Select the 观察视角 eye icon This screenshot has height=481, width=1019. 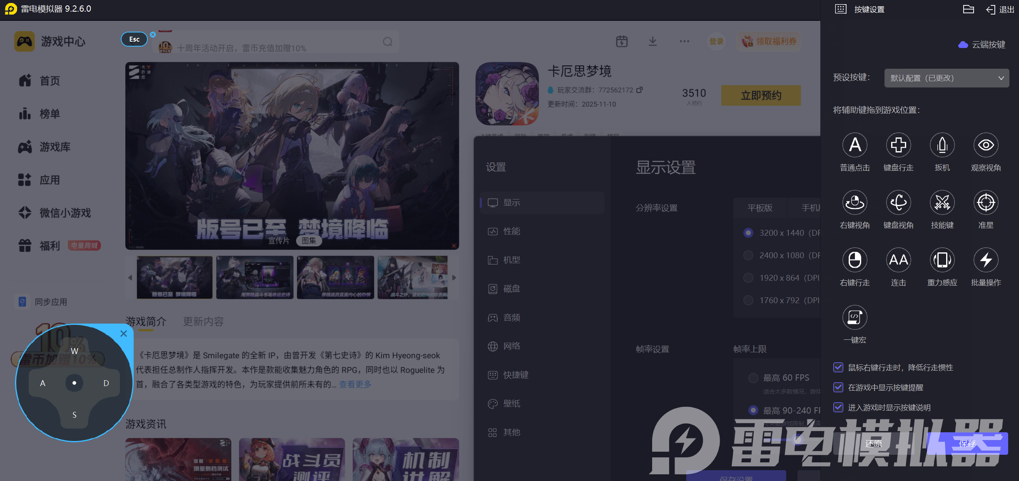click(986, 145)
